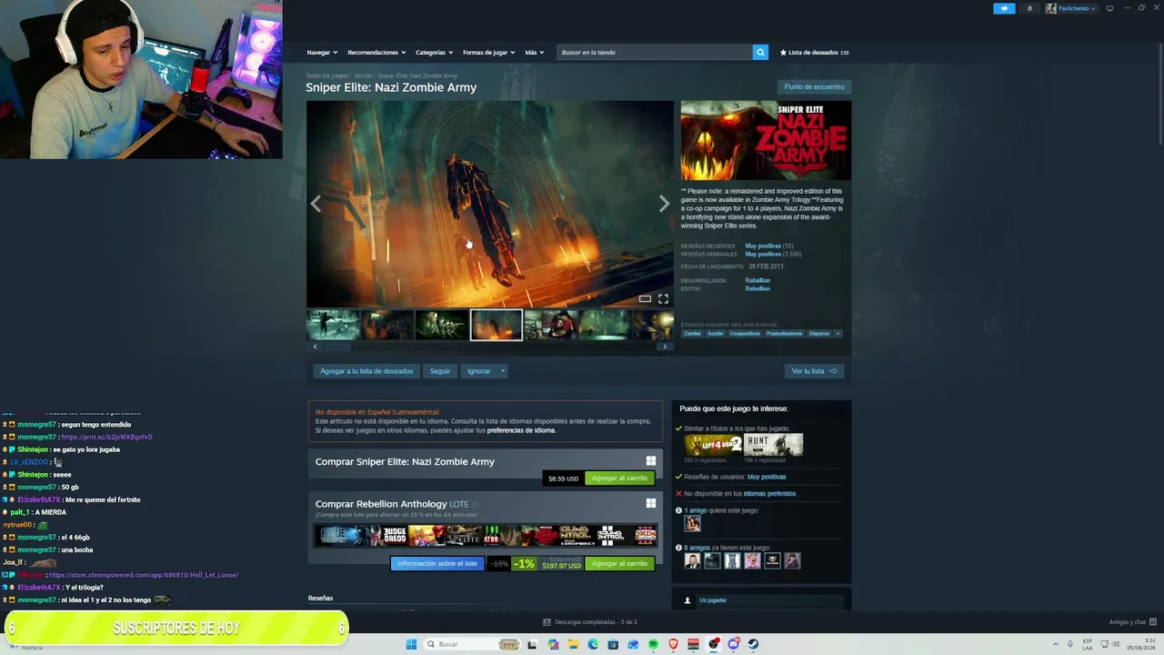Click the add tag plus button
1164x655 pixels.
click(838, 333)
